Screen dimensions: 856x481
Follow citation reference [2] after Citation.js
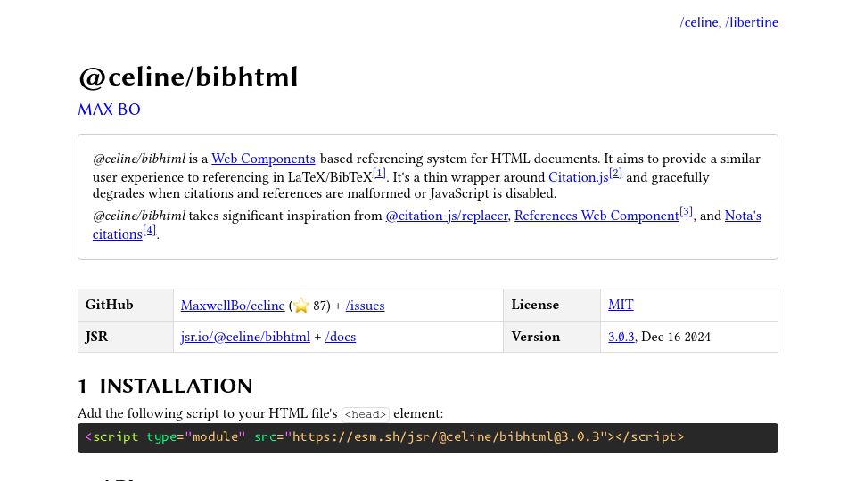click(615, 174)
